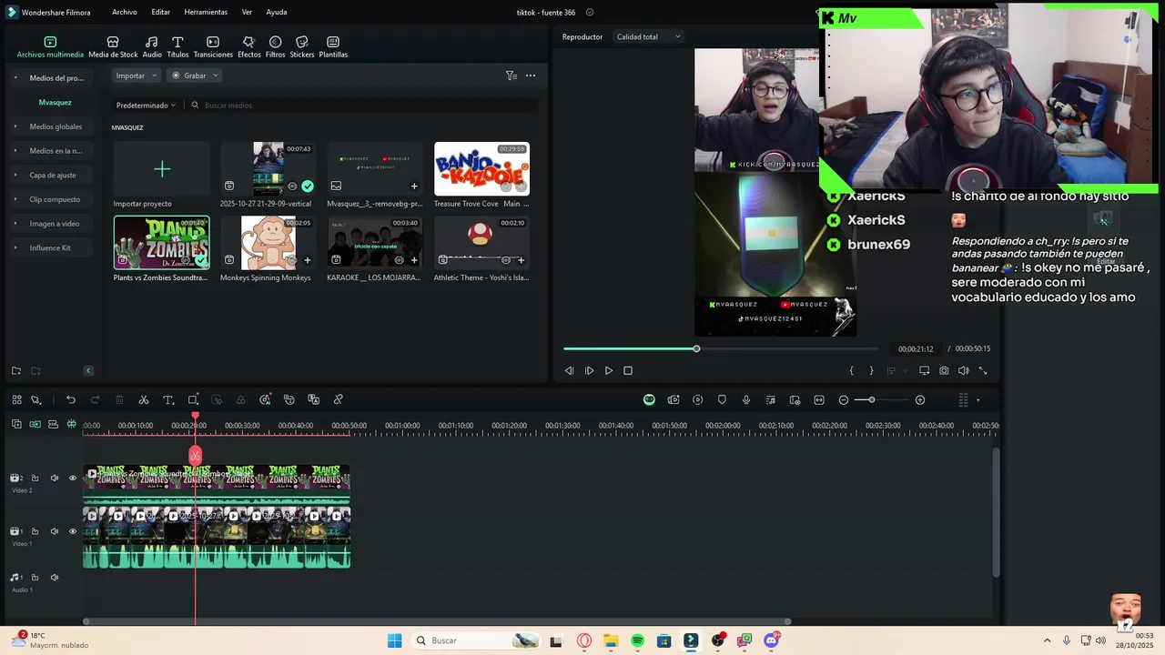This screenshot has width=1165, height=655.
Task: Undo the last edit
Action: coord(71,400)
